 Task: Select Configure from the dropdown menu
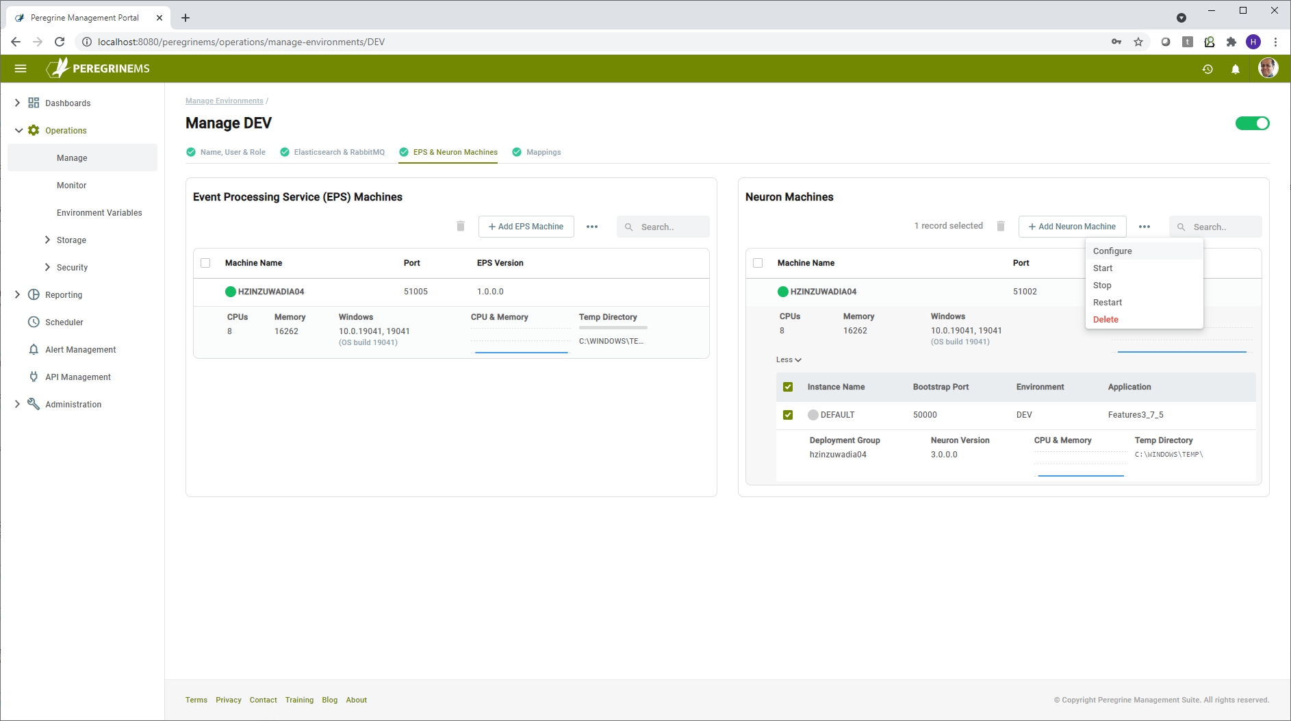[1144, 251]
